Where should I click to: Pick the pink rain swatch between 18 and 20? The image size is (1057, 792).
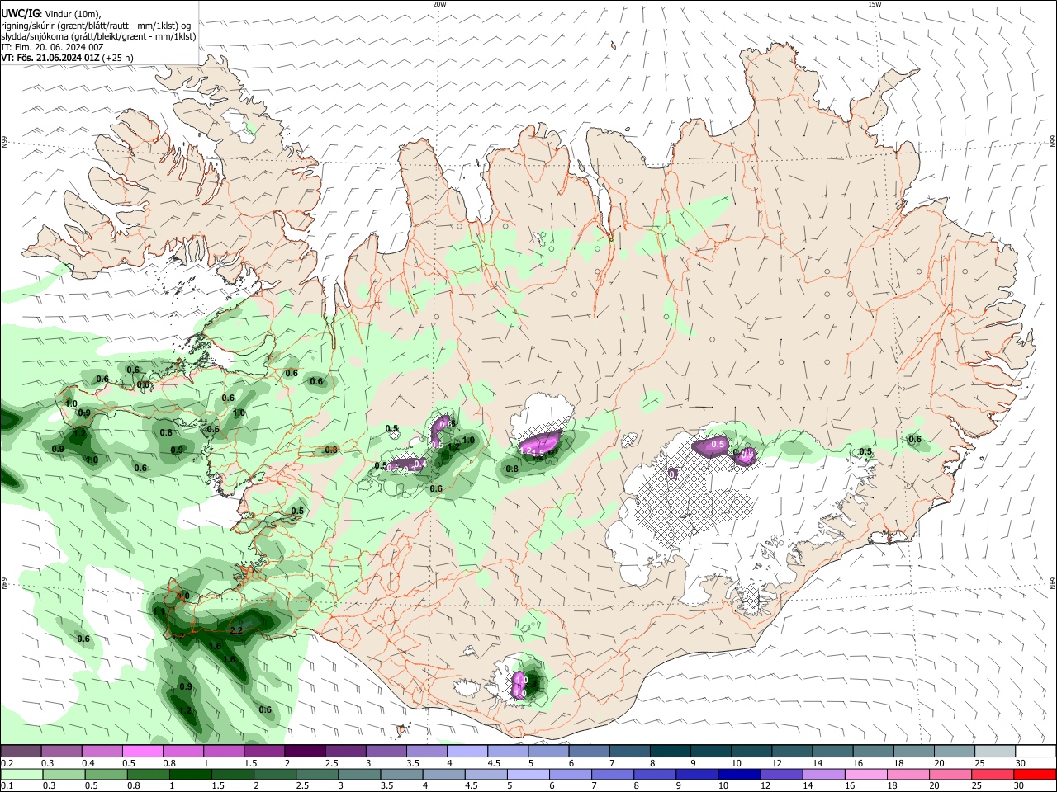907,774
